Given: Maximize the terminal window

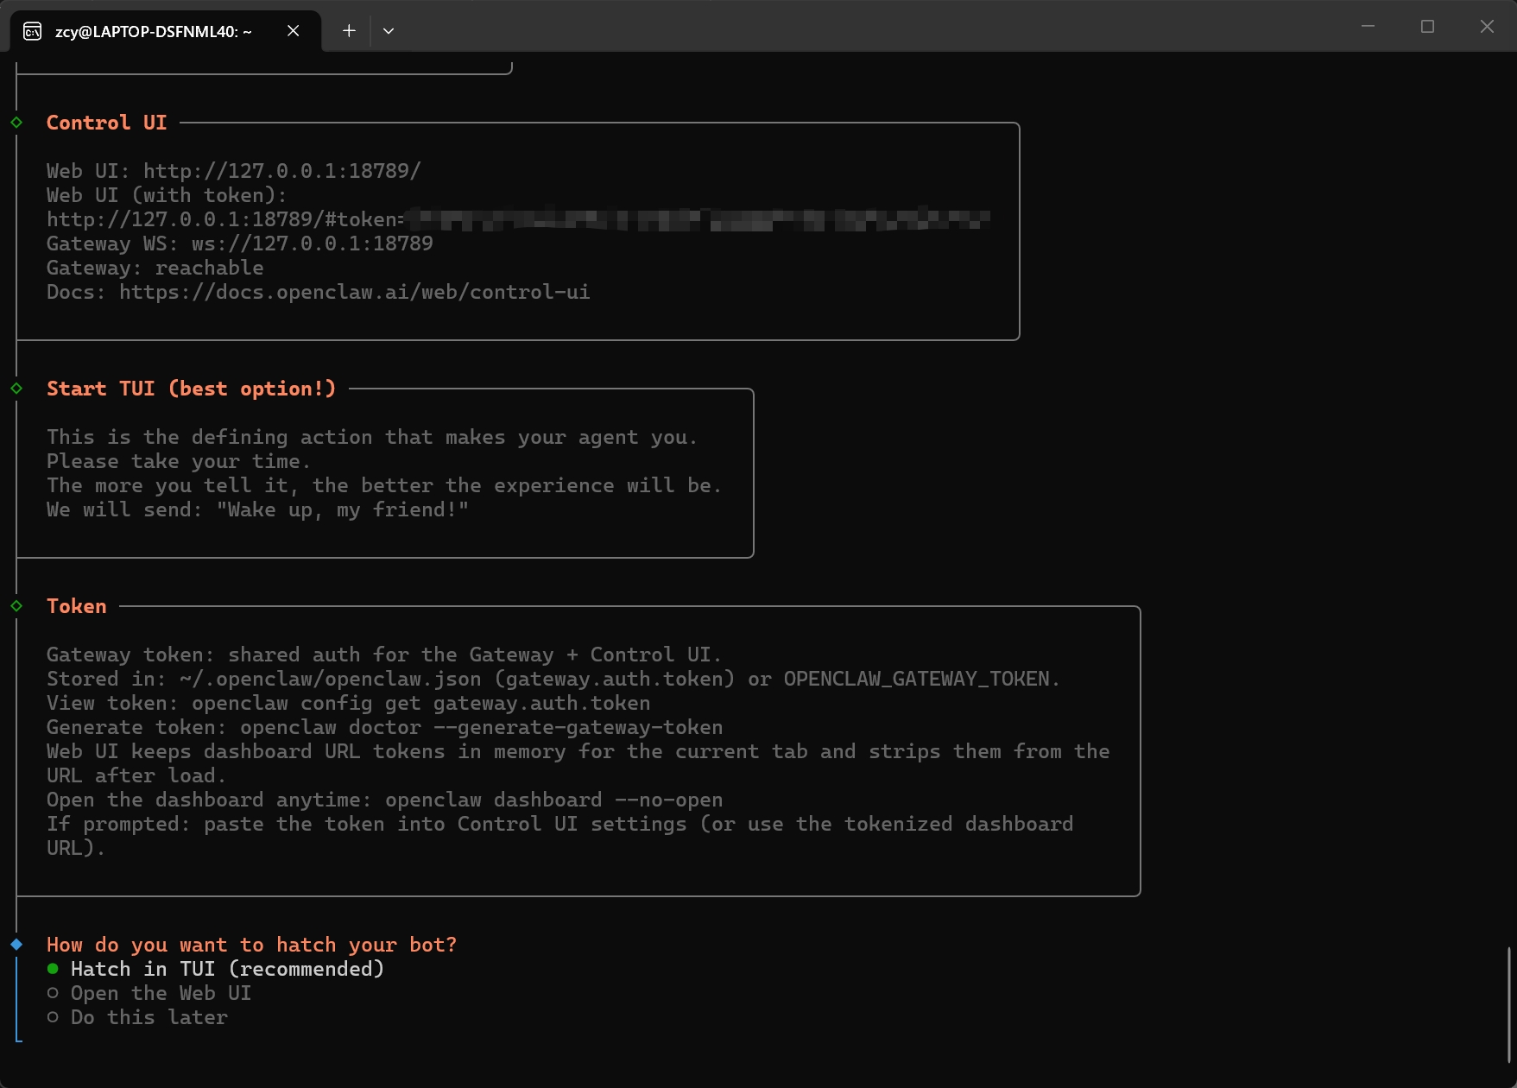Looking at the screenshot, I should pos(1427,27).
